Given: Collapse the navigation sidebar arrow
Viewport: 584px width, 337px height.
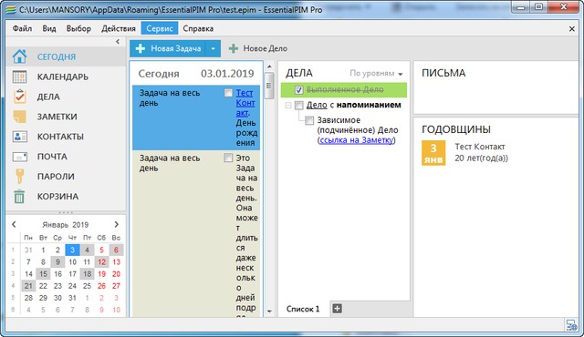Looking at the screenshot, I should click(118, 42).
